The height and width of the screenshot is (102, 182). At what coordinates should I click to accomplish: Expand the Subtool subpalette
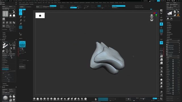coord(168,22)
